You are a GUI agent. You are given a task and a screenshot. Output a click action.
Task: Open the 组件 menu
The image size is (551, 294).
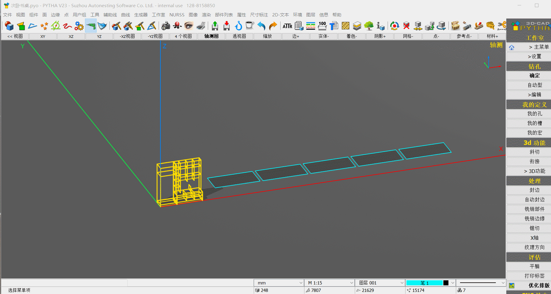[34, 15]
